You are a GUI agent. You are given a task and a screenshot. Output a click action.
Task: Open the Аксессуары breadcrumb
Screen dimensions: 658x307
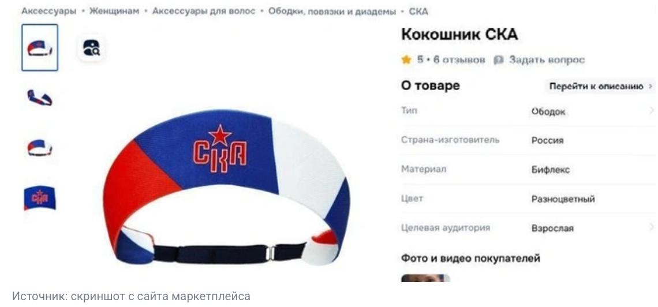(x=48, y=12)
